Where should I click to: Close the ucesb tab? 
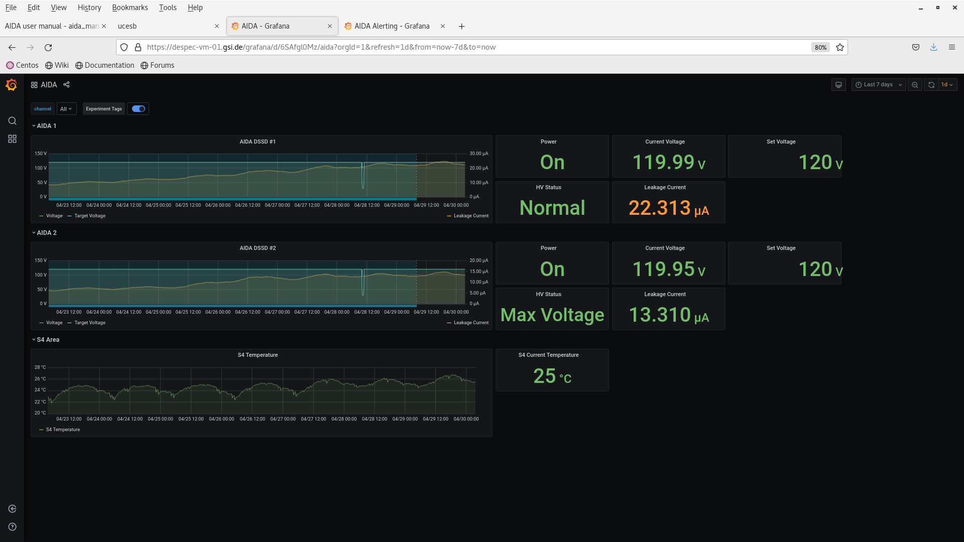pyautogui.click(x=217, y=27)
